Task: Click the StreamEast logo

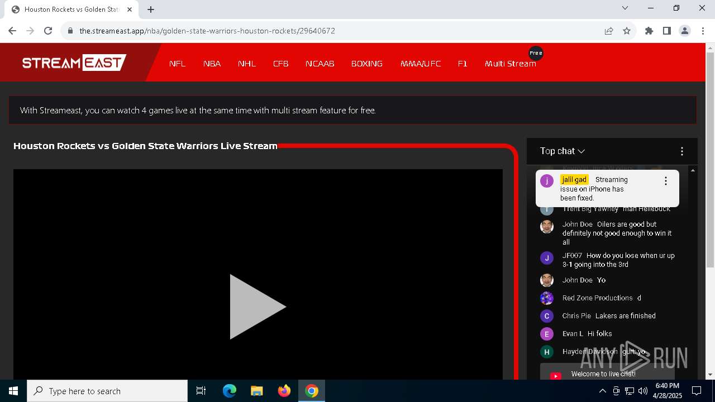Action: click(x=74, y=63)
